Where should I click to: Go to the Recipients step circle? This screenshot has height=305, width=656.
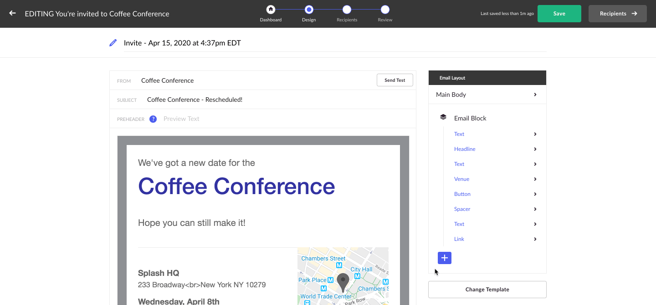(x=347, y=9)
